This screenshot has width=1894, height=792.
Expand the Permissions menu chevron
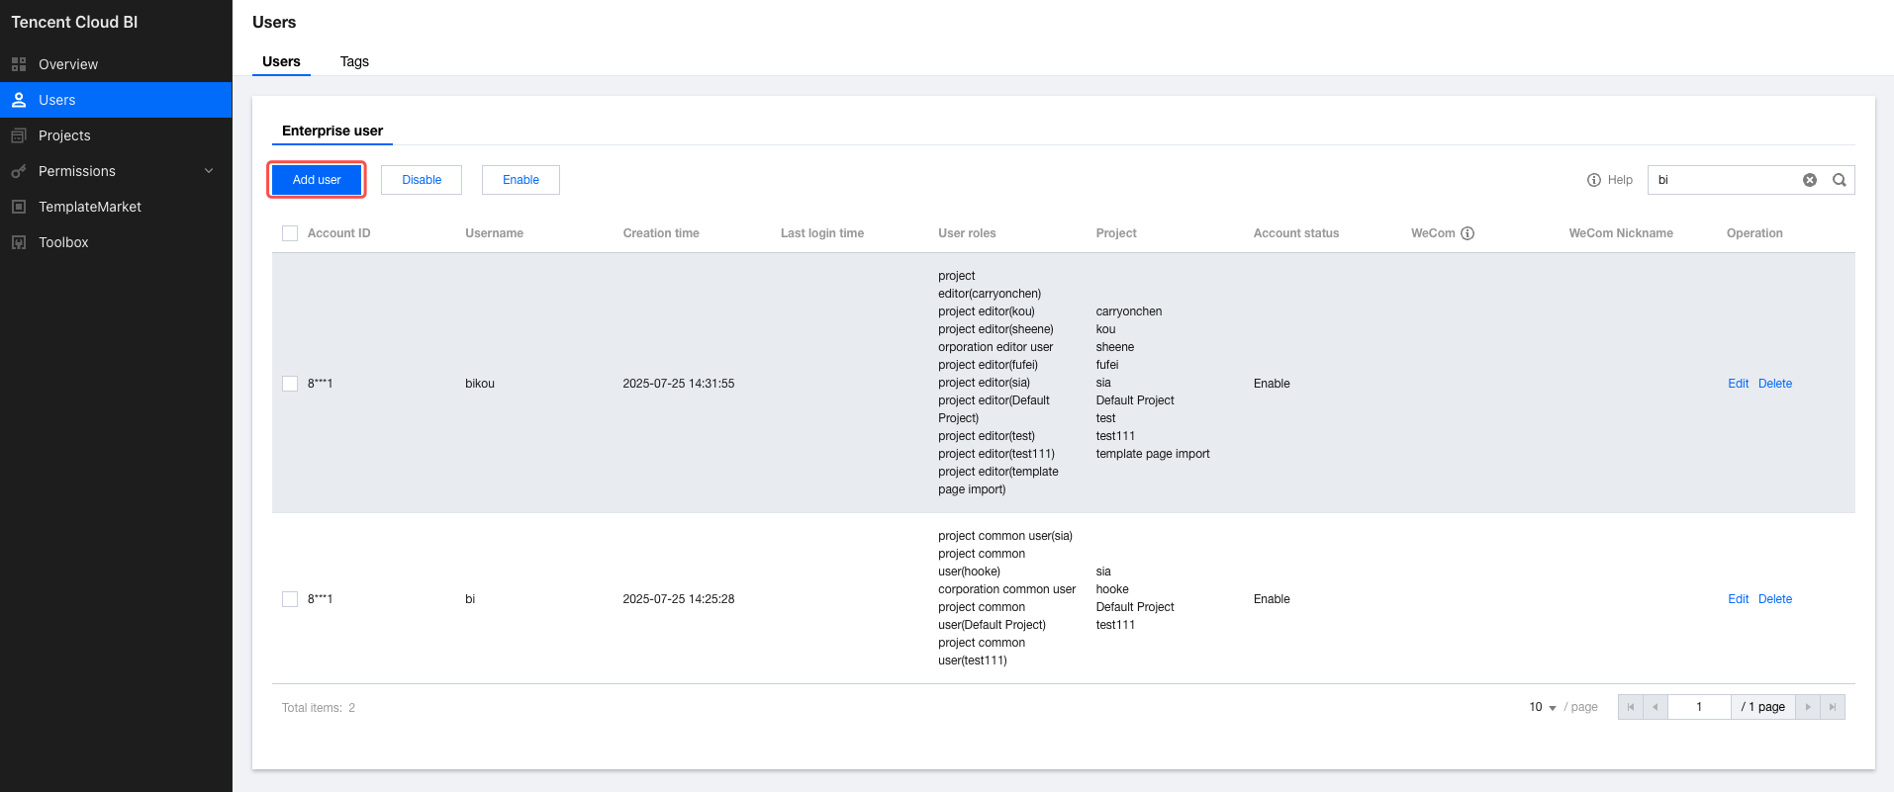coord(209,171)
